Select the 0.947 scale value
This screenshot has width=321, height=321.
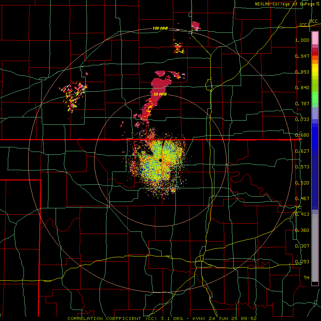pyautogui.click(x=302, y=56)
